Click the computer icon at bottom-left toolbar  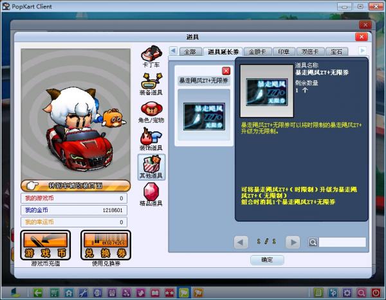tap(16, 293)
